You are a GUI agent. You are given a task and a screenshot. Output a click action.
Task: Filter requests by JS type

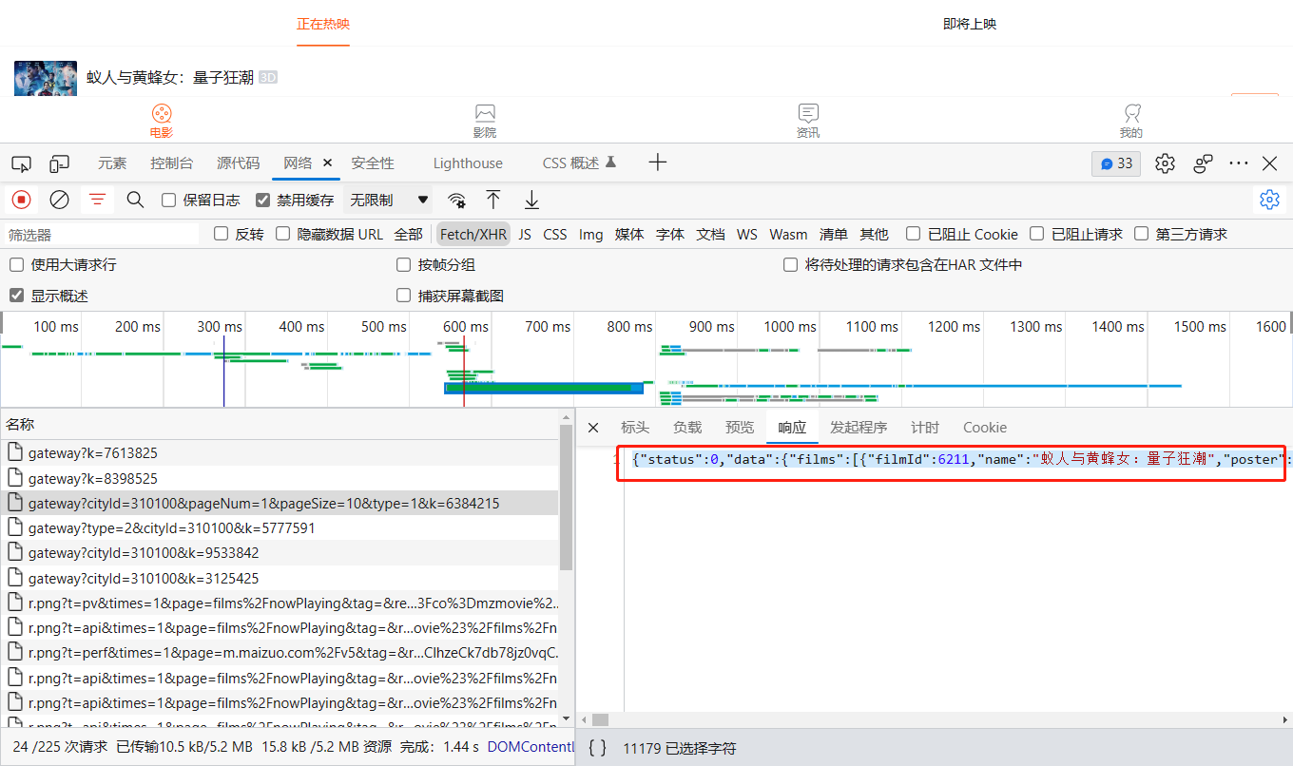click(525, 234)
